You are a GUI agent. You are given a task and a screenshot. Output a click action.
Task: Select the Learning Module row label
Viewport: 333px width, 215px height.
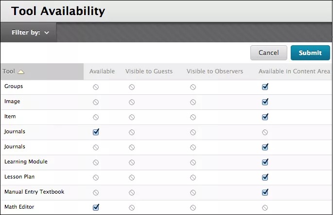point(26,161)
